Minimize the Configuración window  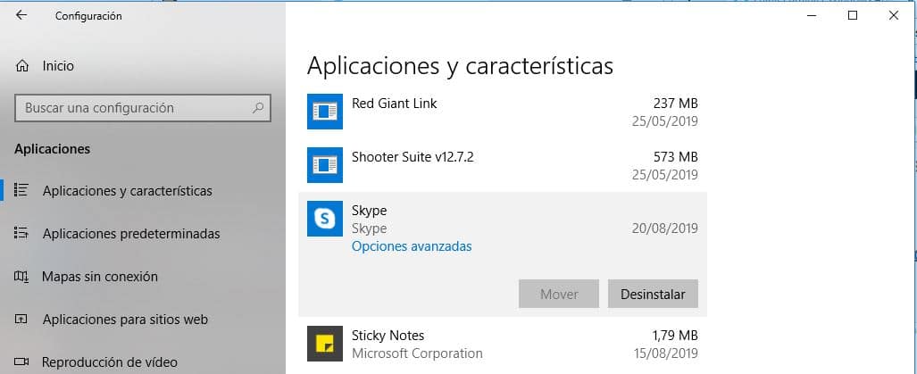(811, 16)
